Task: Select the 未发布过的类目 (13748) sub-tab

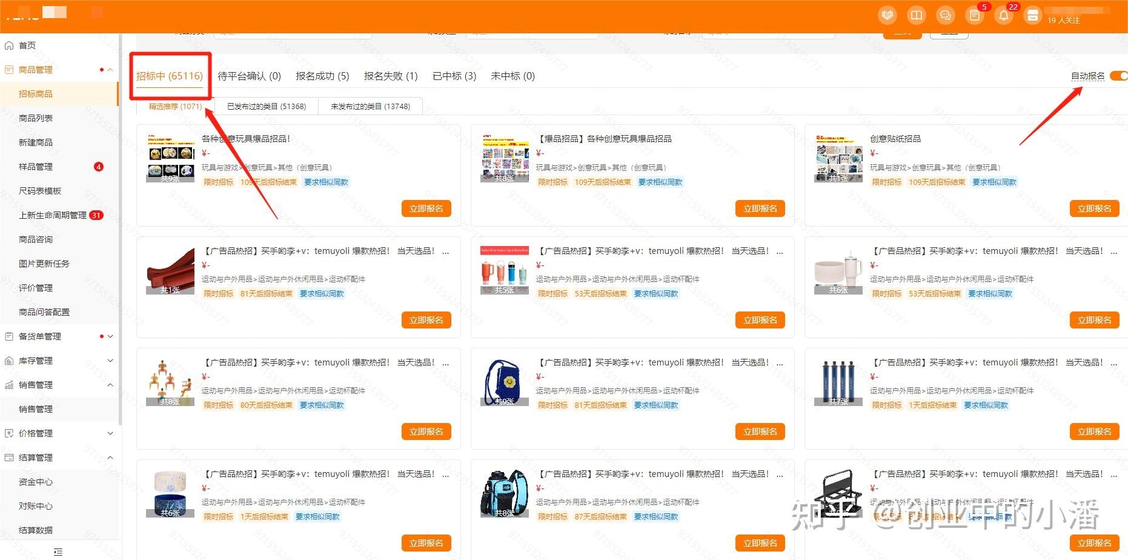Action: [370, 106]
